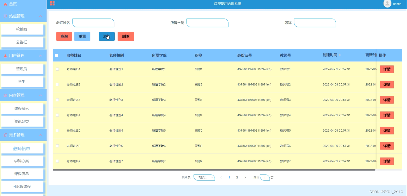Select page 1 in pagination
This screenshot has width=407, height=196.
tap(229, 178)
